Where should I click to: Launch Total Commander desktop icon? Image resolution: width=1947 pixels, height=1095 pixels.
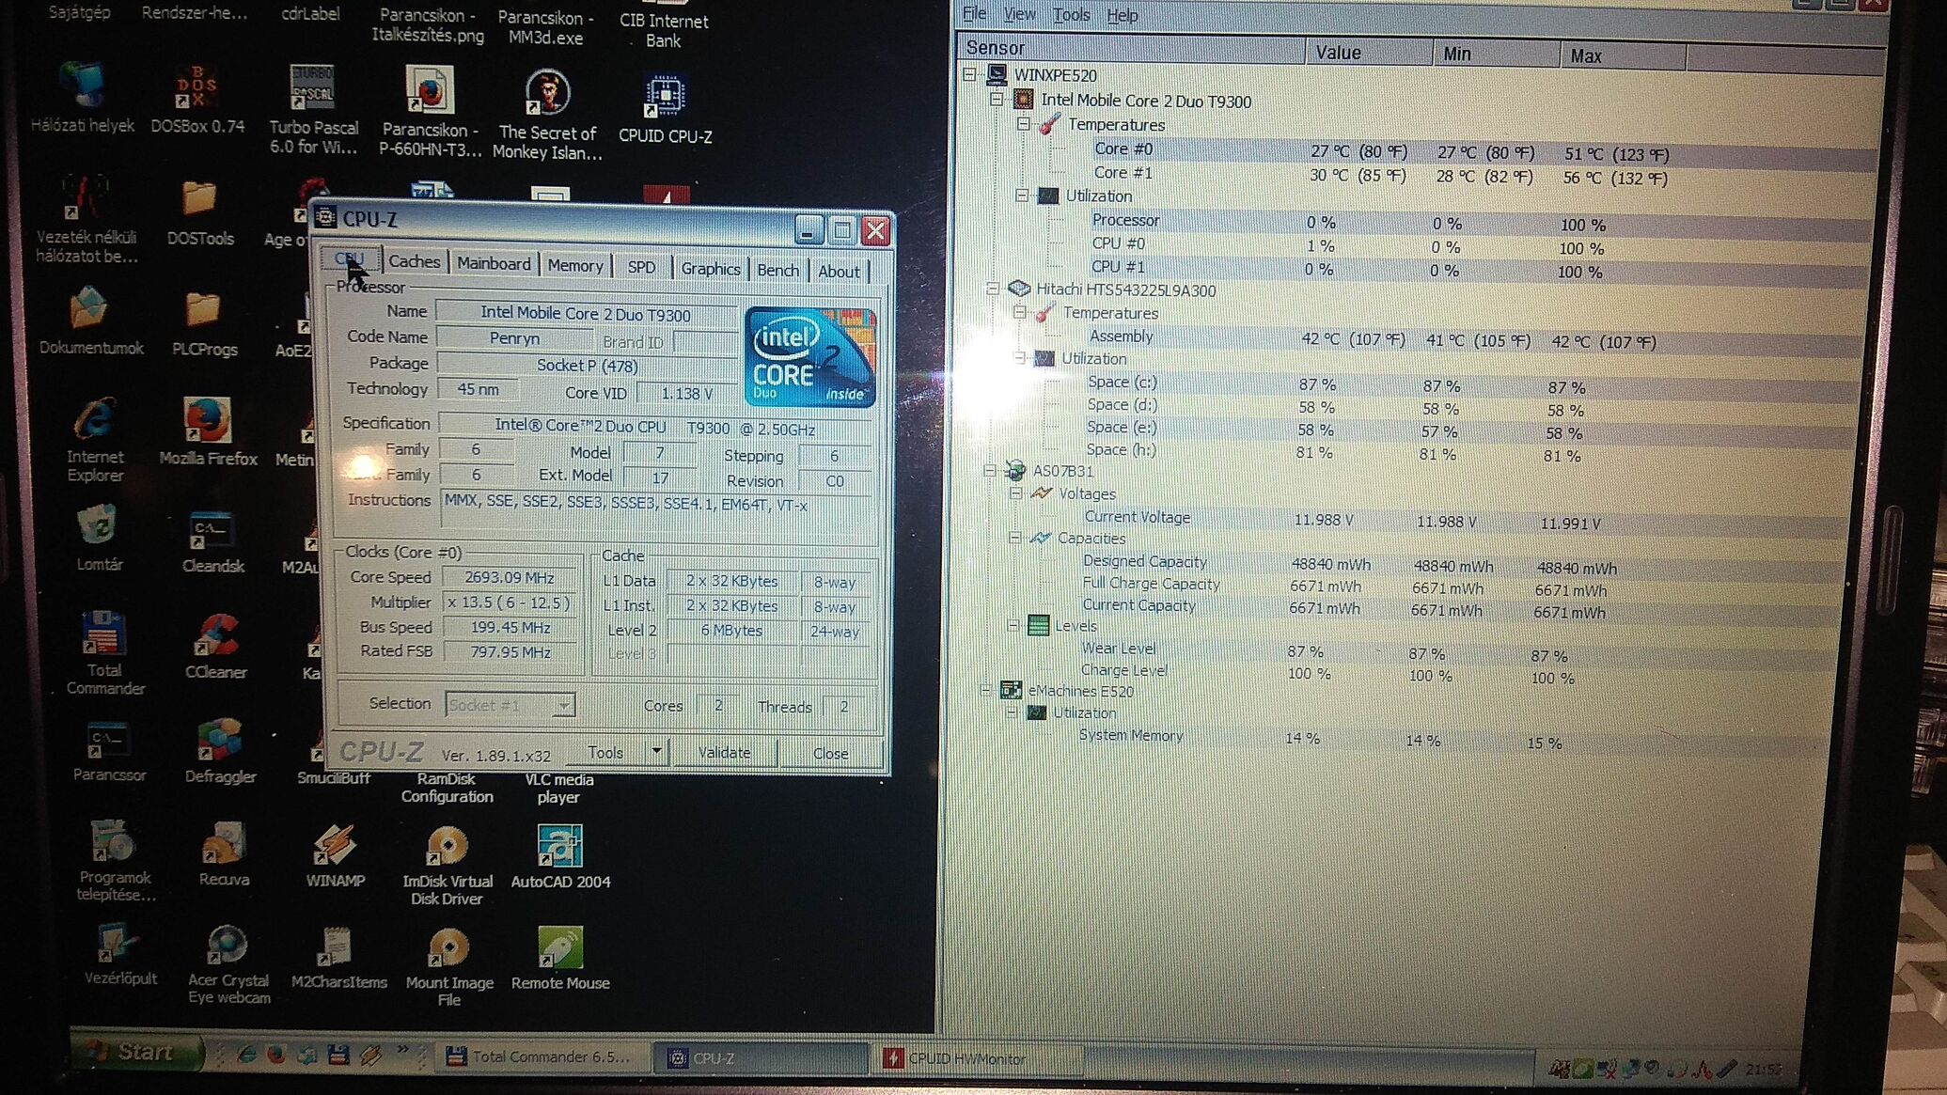click(x=104, y=652)
